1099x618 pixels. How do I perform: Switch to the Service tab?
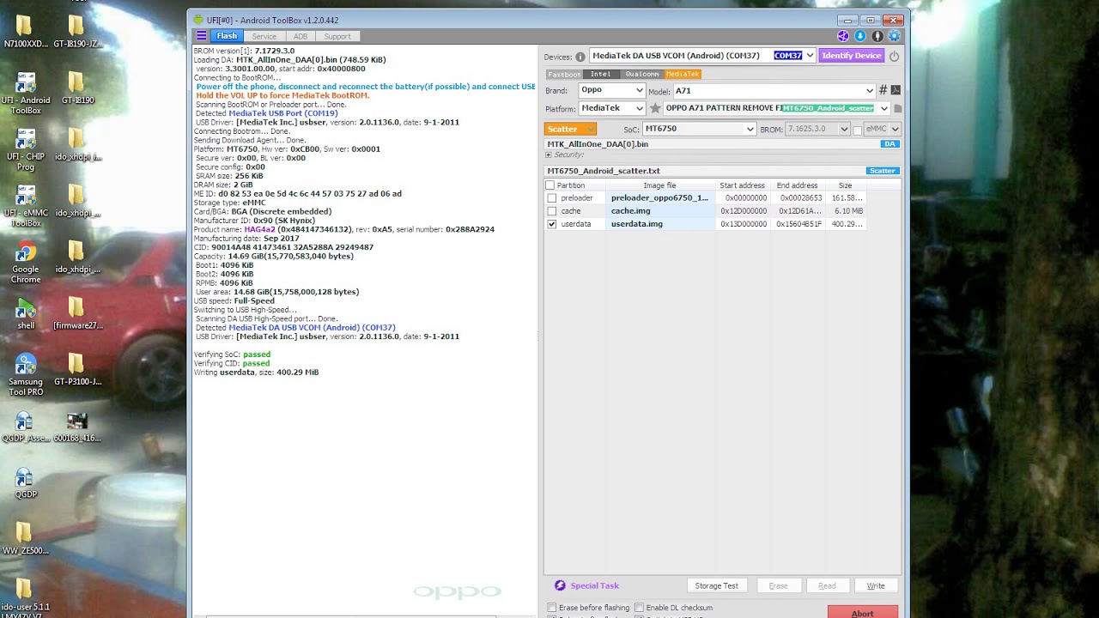(x=264, y=36)
